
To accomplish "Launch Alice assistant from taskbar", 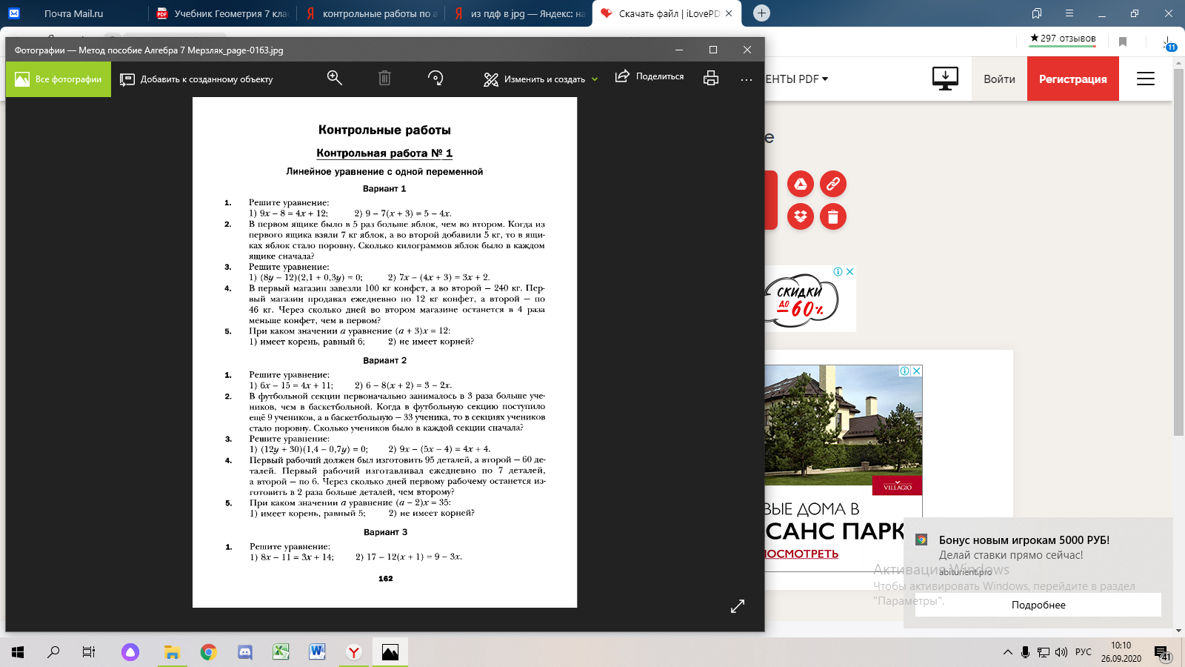I will point(130,652).
